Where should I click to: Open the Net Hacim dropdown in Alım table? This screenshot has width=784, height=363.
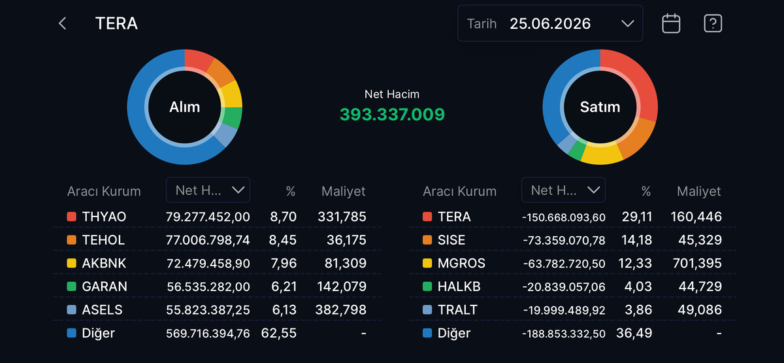click(208, 190)
